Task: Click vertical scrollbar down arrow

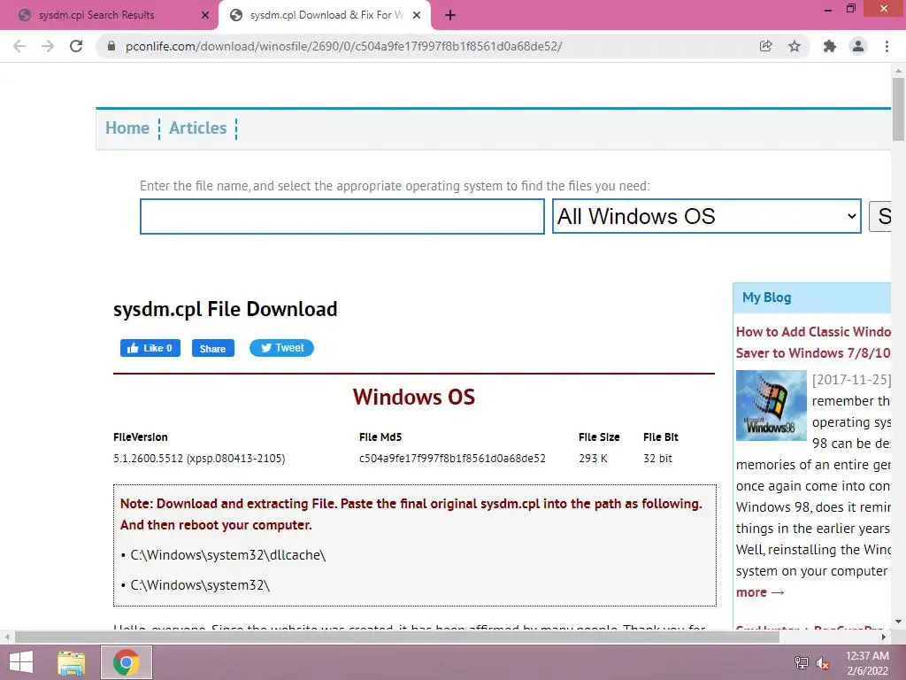Action: pyautogui.click(x=898, y=622)
